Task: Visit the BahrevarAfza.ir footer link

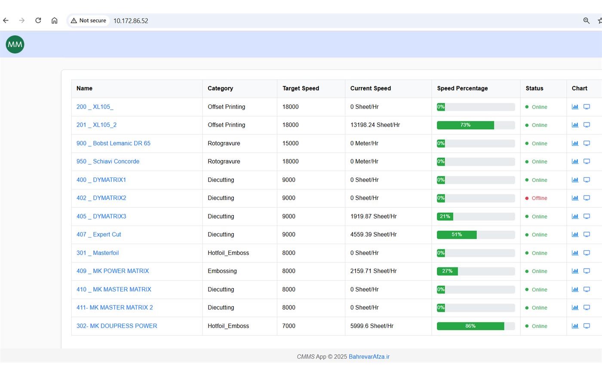Action: tap(369, 357)
